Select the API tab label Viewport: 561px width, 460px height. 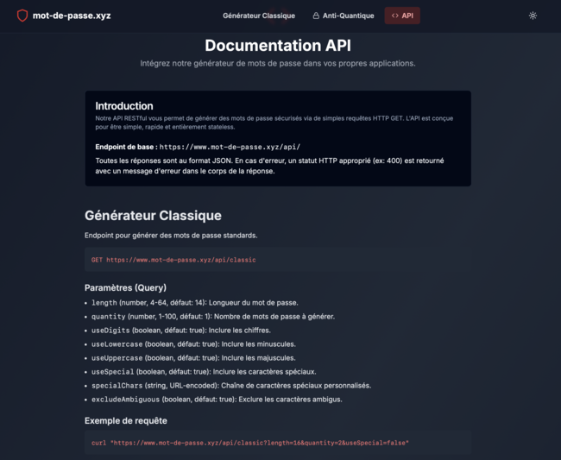point(407,16)
